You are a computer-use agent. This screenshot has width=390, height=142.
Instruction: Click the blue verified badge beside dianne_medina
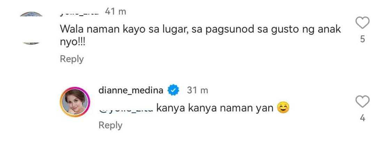tap(173, 91)
